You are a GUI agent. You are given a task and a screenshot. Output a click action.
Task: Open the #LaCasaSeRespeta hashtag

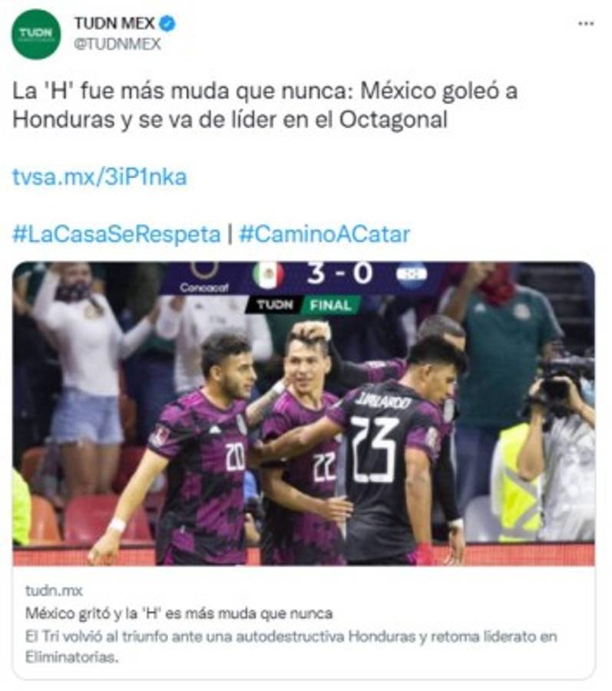tap(116, 234)
